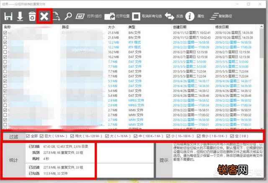Click the magnifier search icon
Screen dimensions: 268x183
click(68, 16)
